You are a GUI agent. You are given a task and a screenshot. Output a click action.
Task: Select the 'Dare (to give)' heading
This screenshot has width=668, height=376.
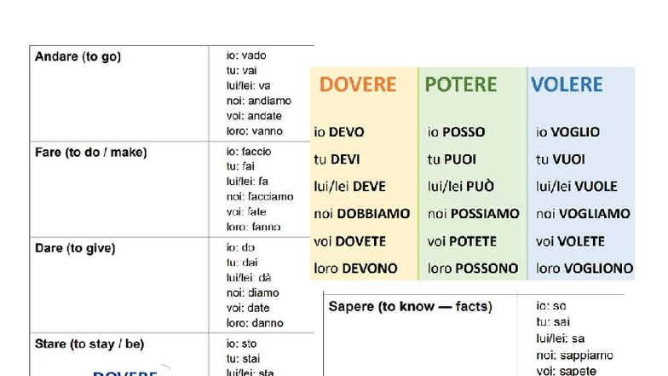coord(75,249)
